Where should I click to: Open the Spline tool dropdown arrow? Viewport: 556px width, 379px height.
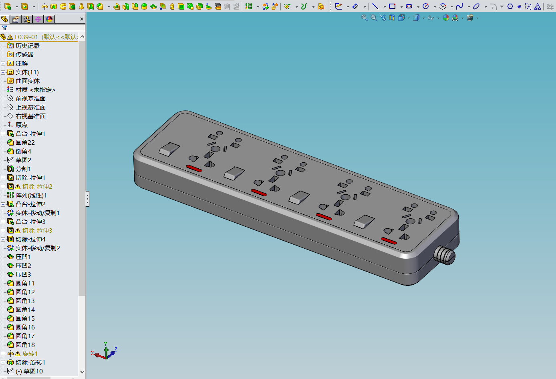click(x=469, y=7)
